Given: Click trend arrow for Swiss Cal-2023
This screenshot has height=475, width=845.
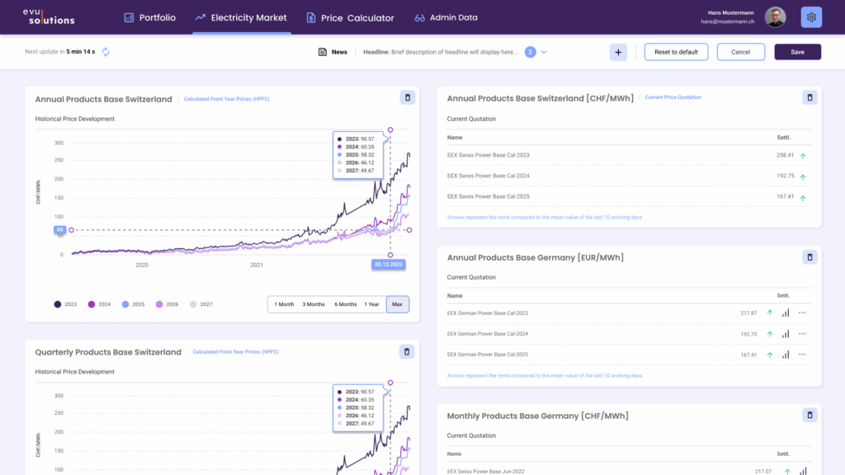Looking at the screenshot, I should tap(803, 156).
